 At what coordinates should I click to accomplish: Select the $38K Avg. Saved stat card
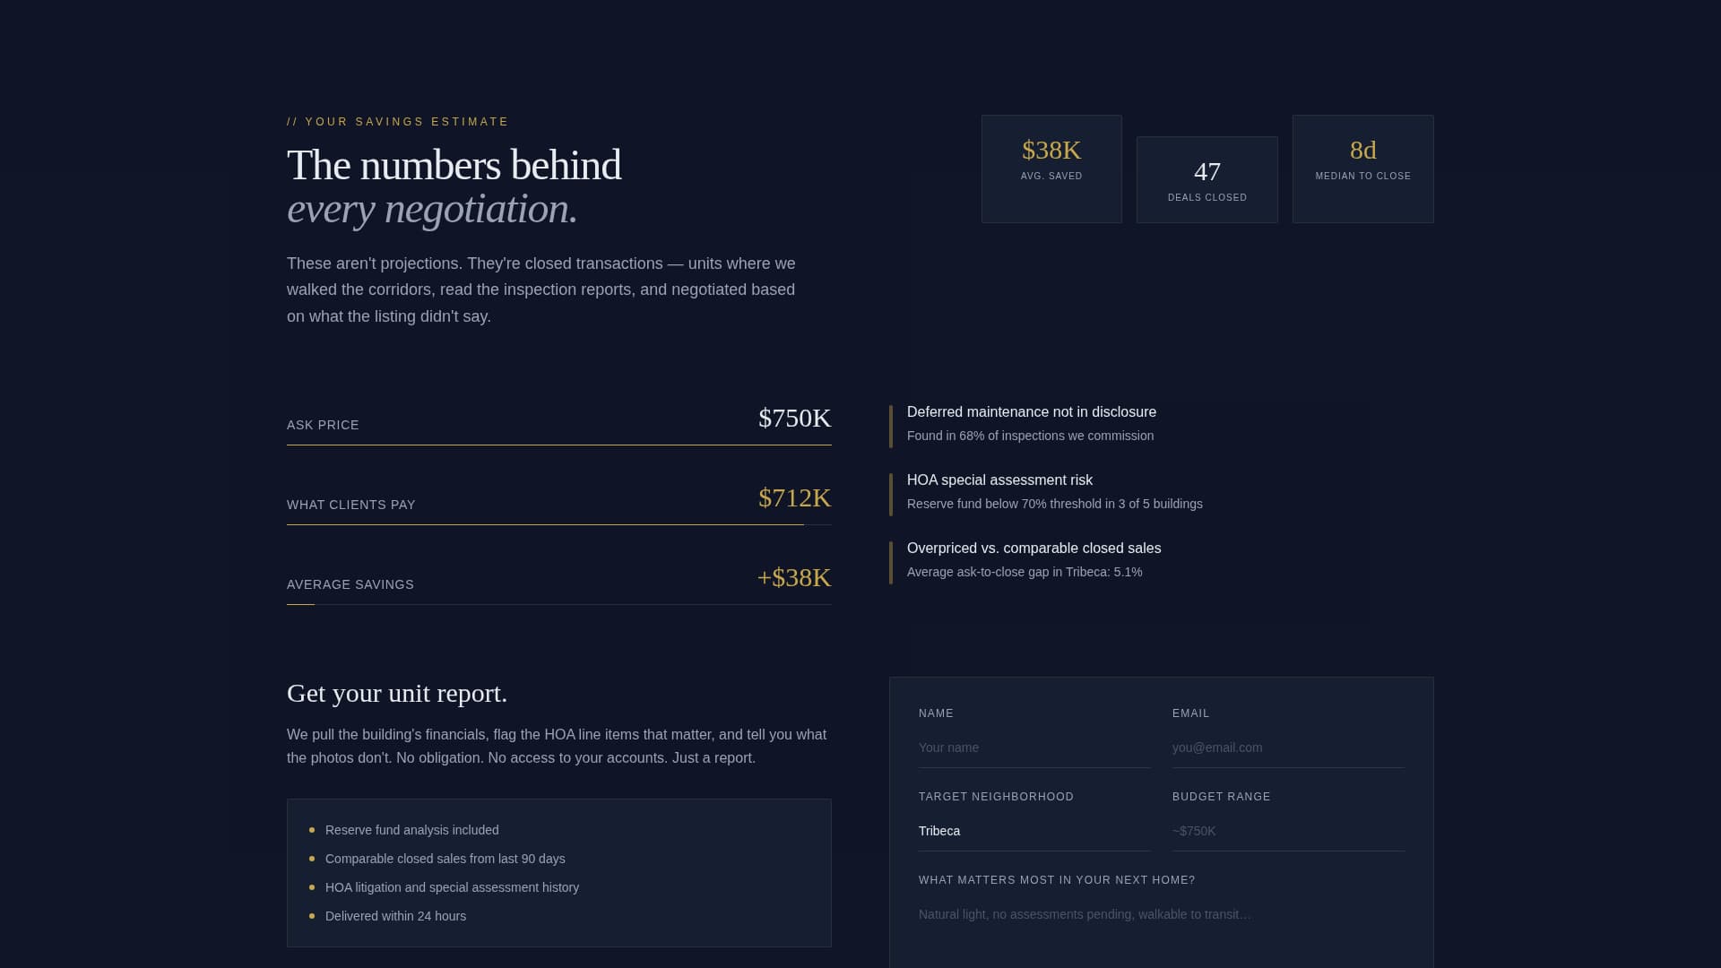(x=1051, y=169)
